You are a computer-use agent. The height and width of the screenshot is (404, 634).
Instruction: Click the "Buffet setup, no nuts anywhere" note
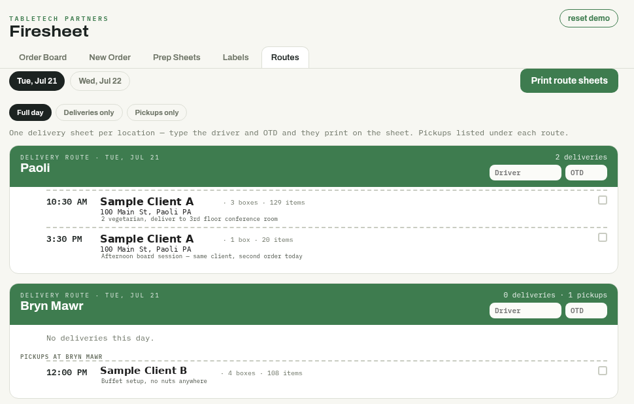coord(154,381)
